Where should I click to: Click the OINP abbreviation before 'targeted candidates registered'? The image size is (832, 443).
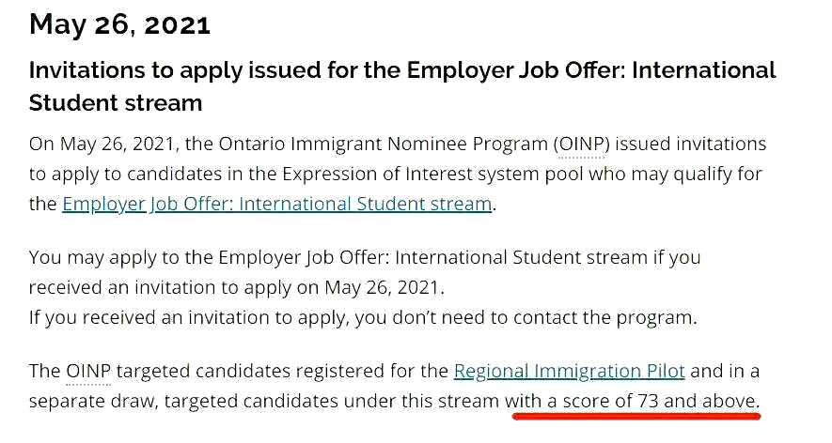pyautogui.click(x=88, y=371)
